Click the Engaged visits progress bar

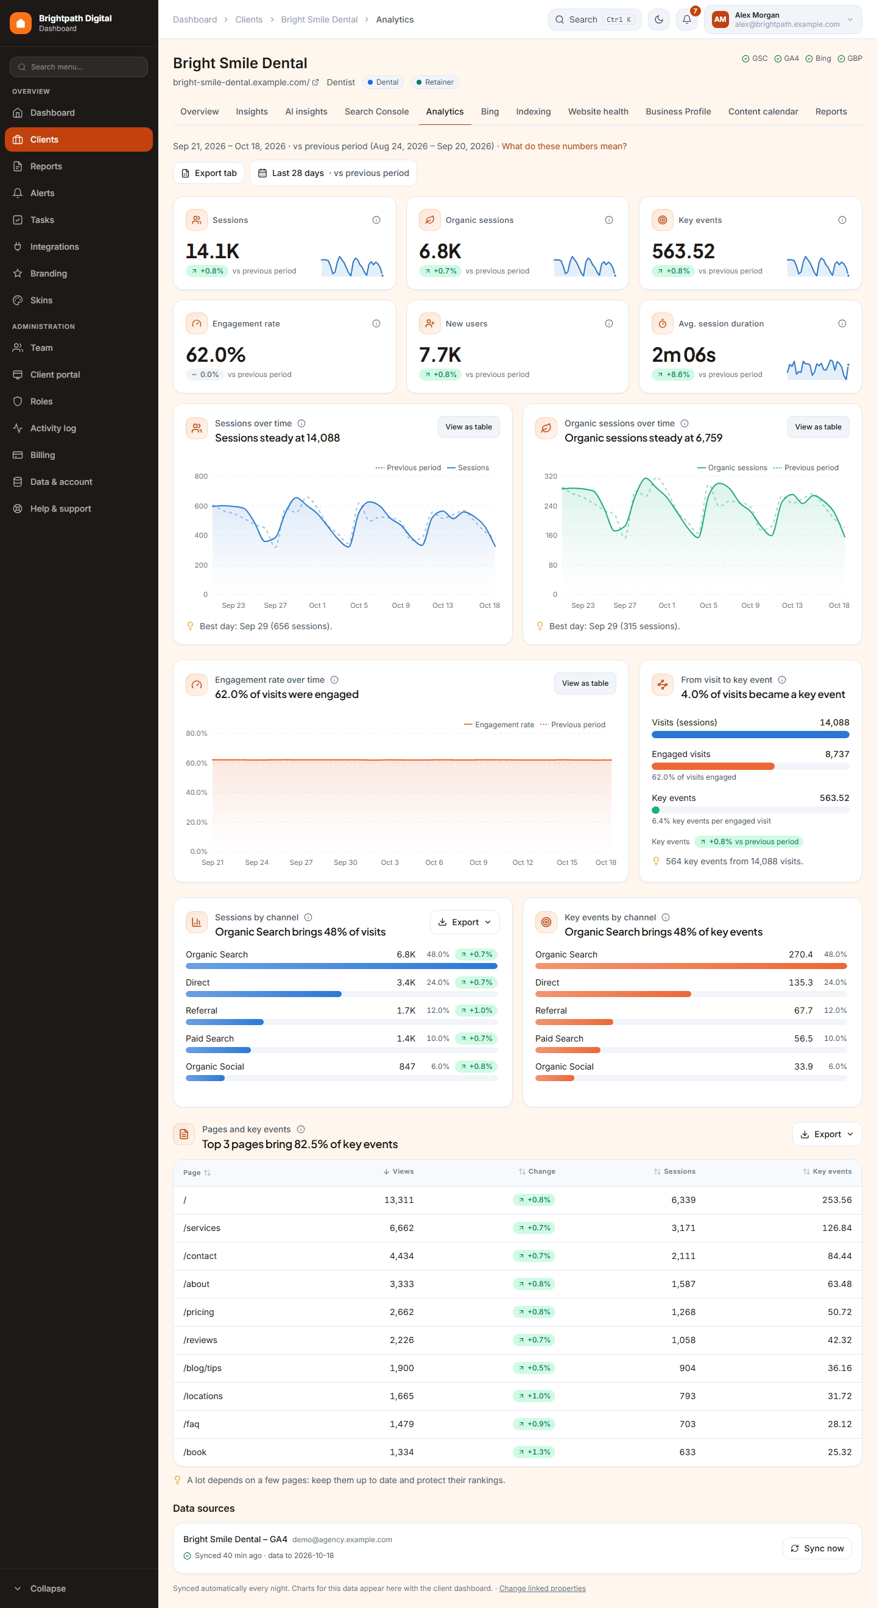(750, 767)
